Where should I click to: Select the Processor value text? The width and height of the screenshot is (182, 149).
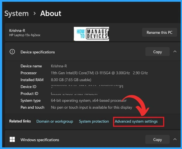pyautogui.click(x=99, y=73)
